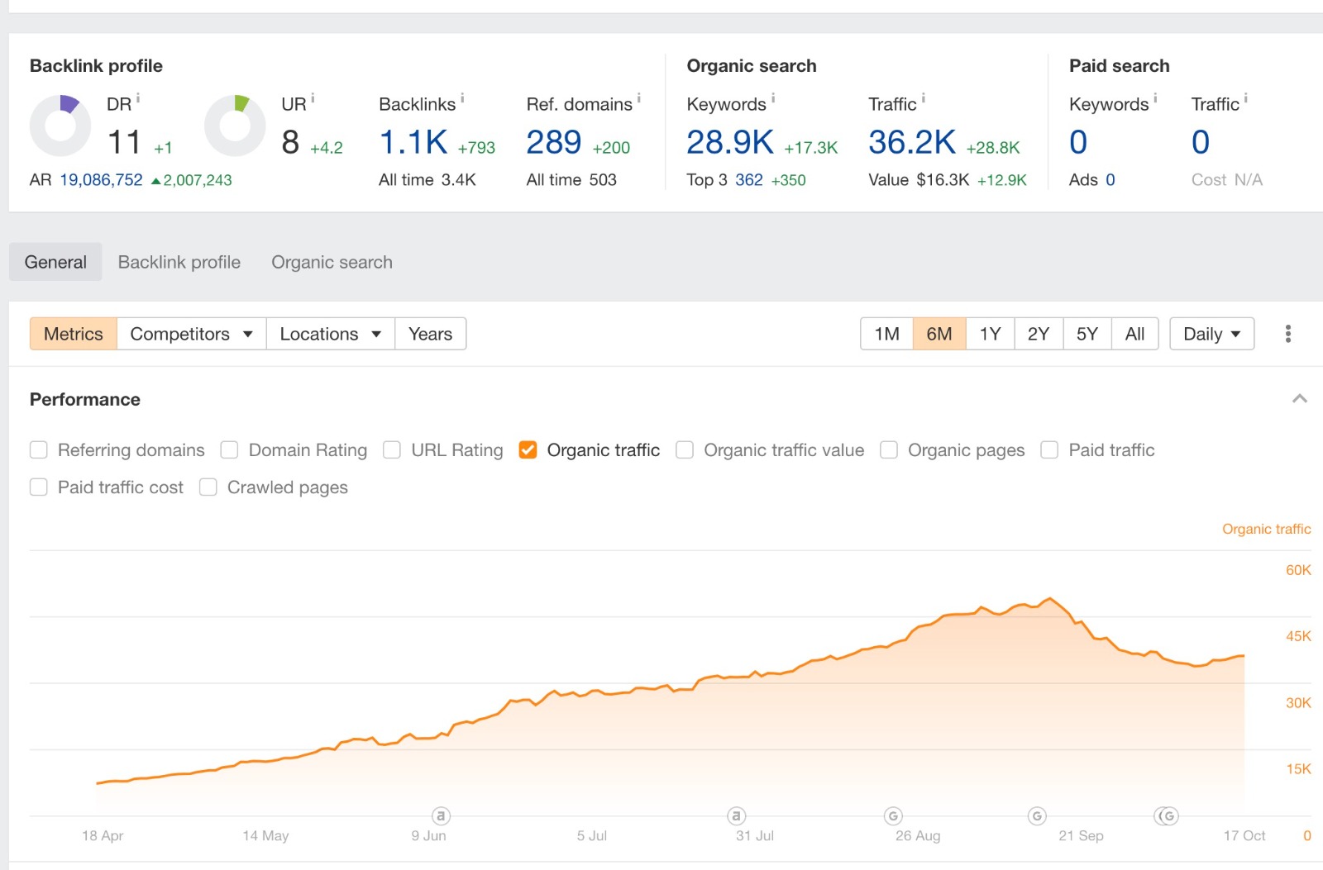Set the chart range to All
This screenshot has width=1323, height=870.
click(x=1134, y=334)
